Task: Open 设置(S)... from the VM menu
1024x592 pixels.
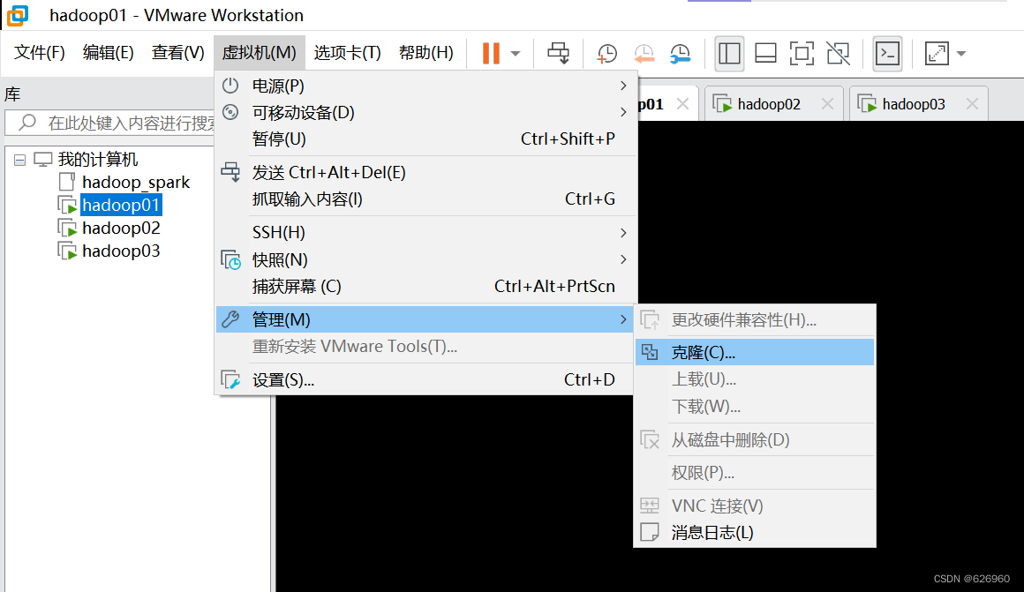Action: tap(425, 380)
